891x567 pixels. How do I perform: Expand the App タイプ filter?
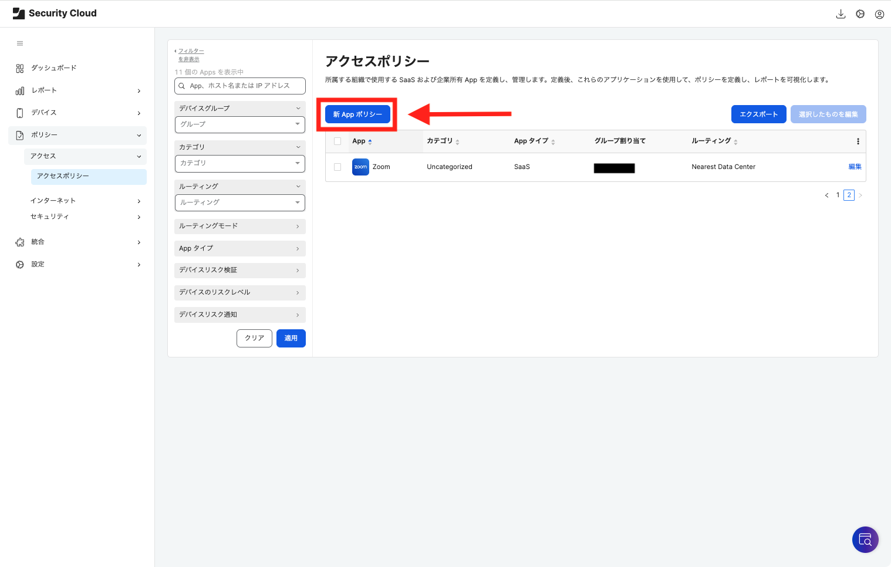(240, 248)
